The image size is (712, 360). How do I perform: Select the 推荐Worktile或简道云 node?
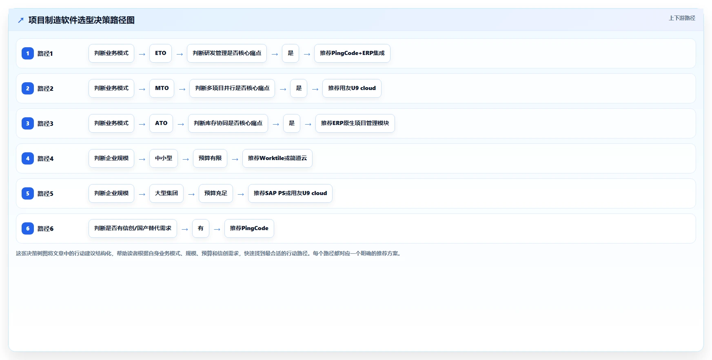point(277,158)
